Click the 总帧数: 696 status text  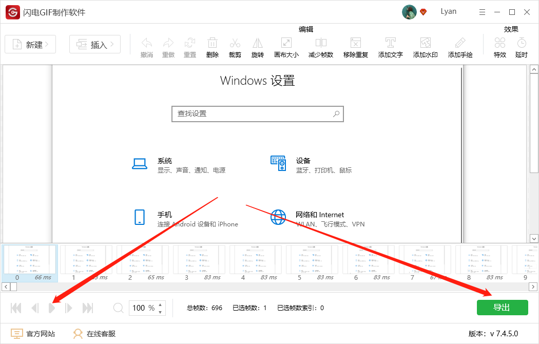[204, 308]
